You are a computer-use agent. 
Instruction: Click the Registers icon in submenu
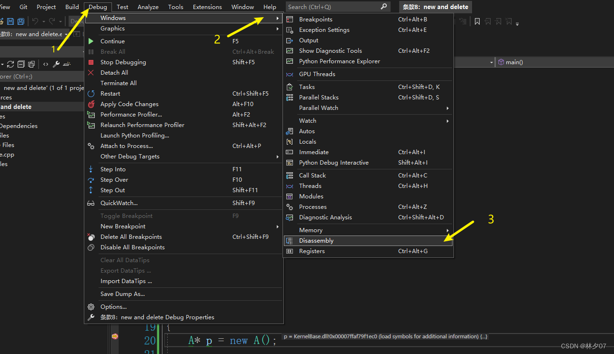pyautogui.click(x=290, y=251)
